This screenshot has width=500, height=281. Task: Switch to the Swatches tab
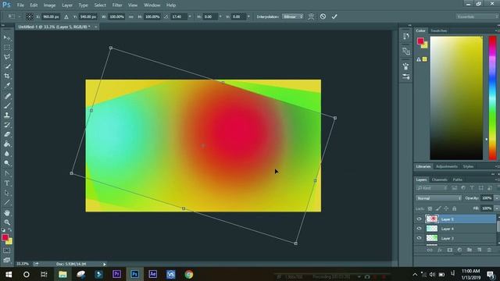(x=439, y=30)
